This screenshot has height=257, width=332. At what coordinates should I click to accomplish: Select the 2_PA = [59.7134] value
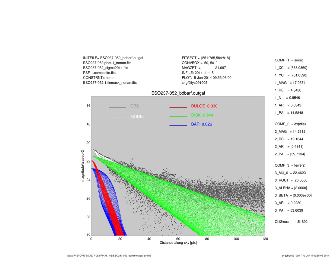point(290,154)
